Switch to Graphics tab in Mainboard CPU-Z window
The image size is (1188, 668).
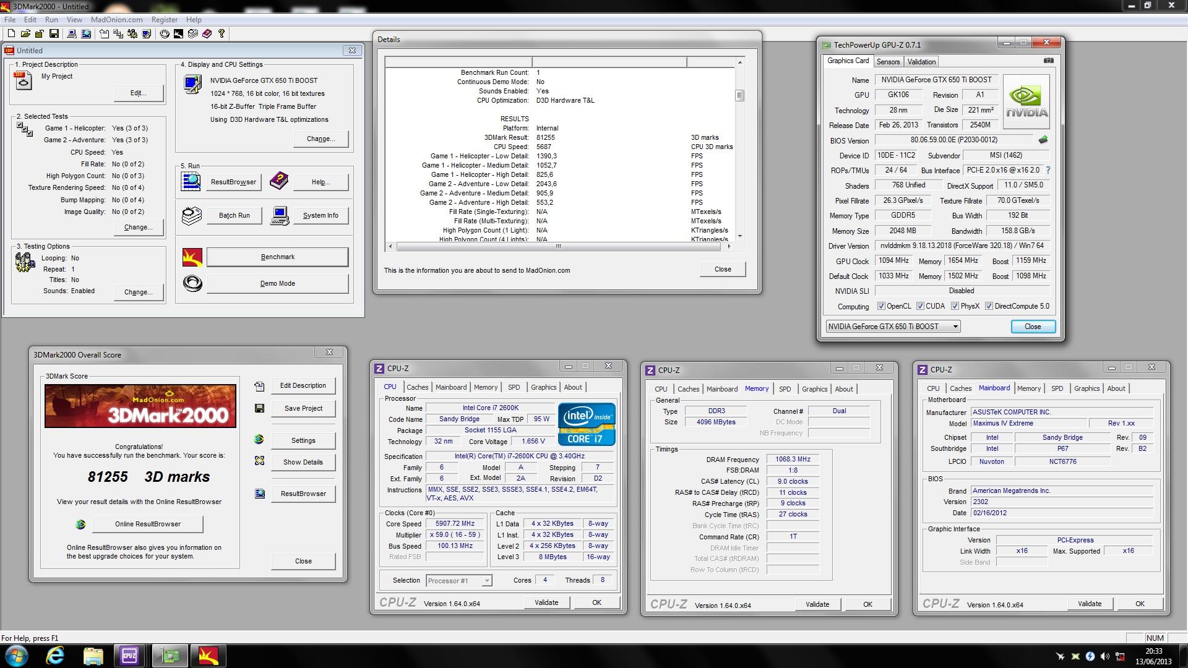[1087, 388]
